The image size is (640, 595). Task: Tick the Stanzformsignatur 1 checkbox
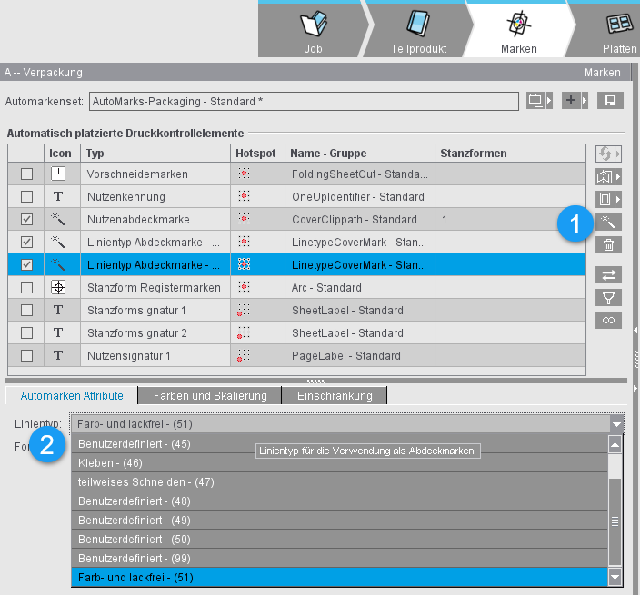27,311
